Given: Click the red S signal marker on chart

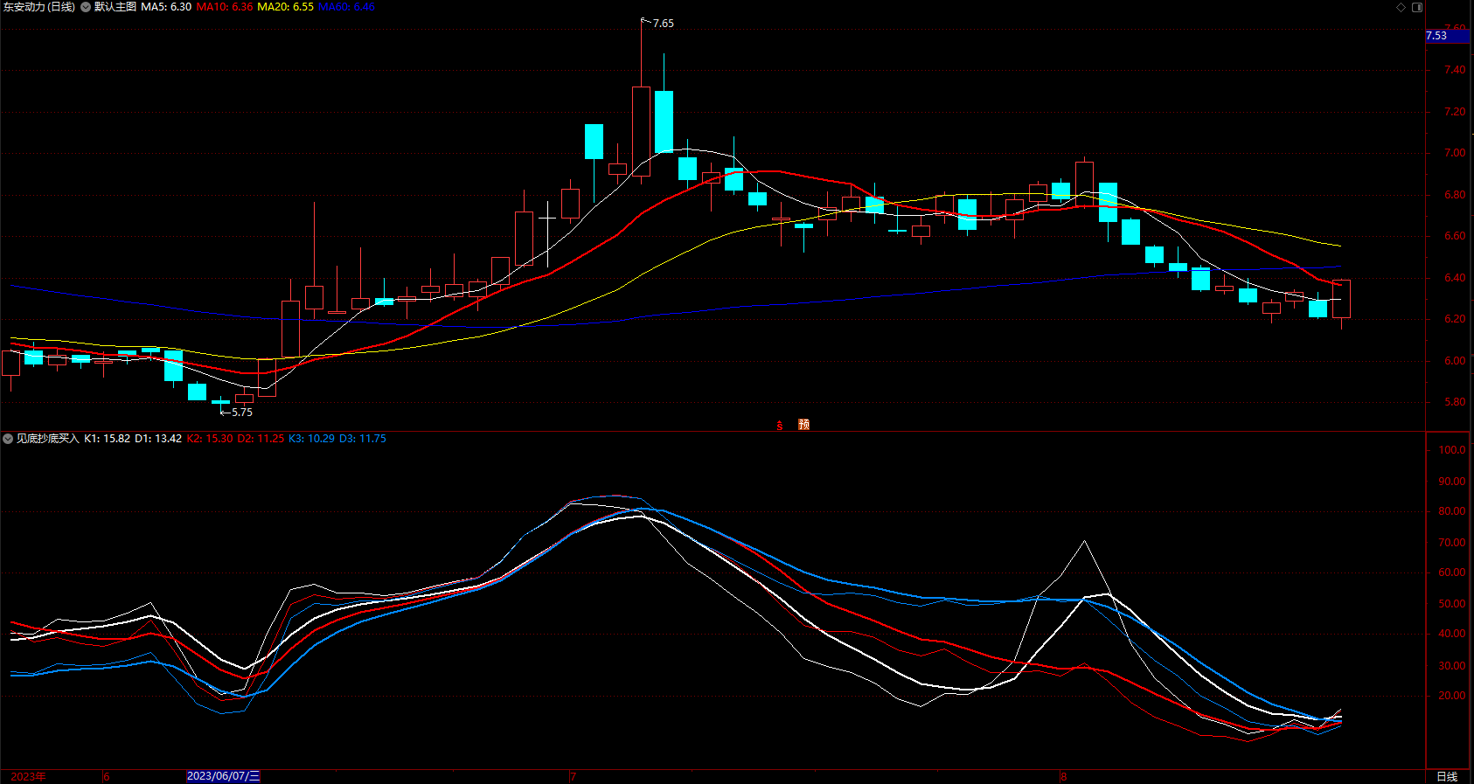Looking at the screenshot, I should point(780,426).
